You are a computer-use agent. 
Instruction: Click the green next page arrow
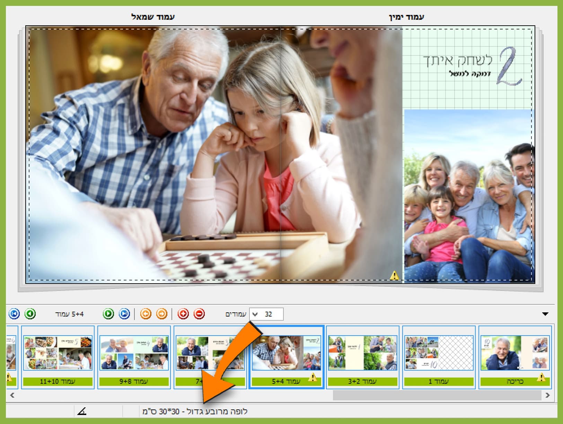point(108,314)
